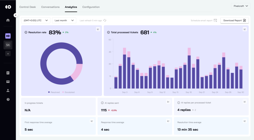
Task: Collapse the left sidebar with the arrow
Action: click(x=15, y=15)
